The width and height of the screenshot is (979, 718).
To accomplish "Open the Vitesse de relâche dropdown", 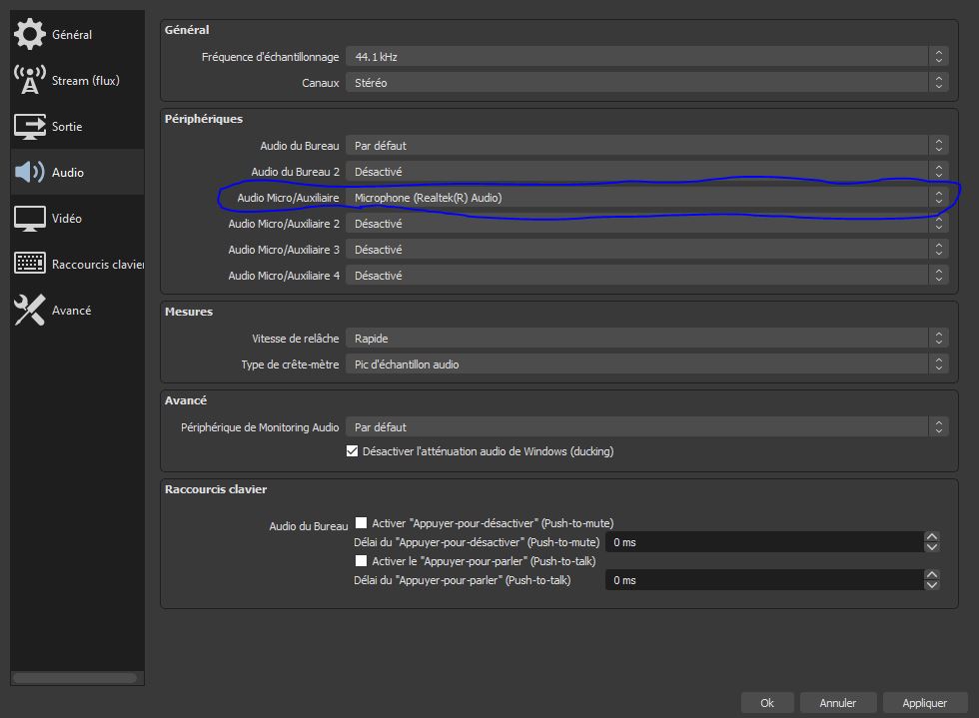I will 647,339.
